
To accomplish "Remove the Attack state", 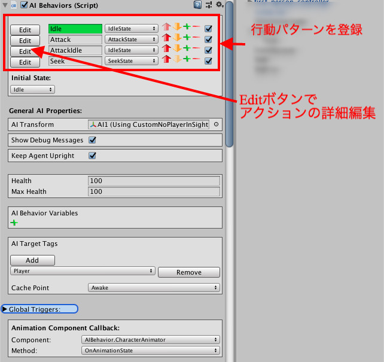I will click(x=196, y=37).
